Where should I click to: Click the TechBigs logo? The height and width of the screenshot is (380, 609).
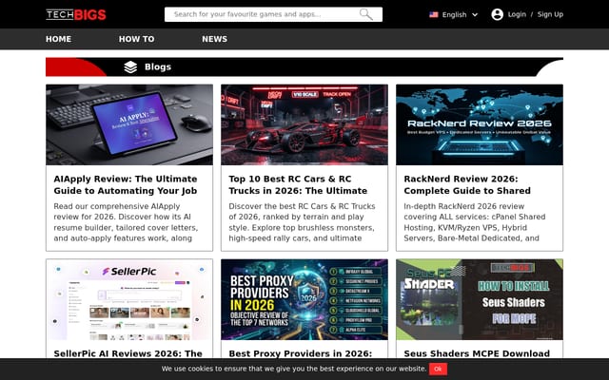tap(76, 15)
